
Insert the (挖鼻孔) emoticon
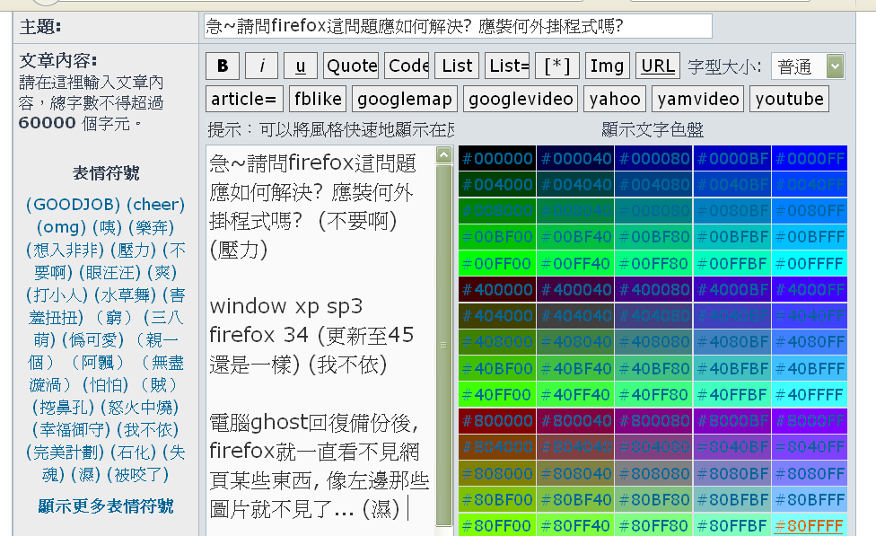pos(64,408)
